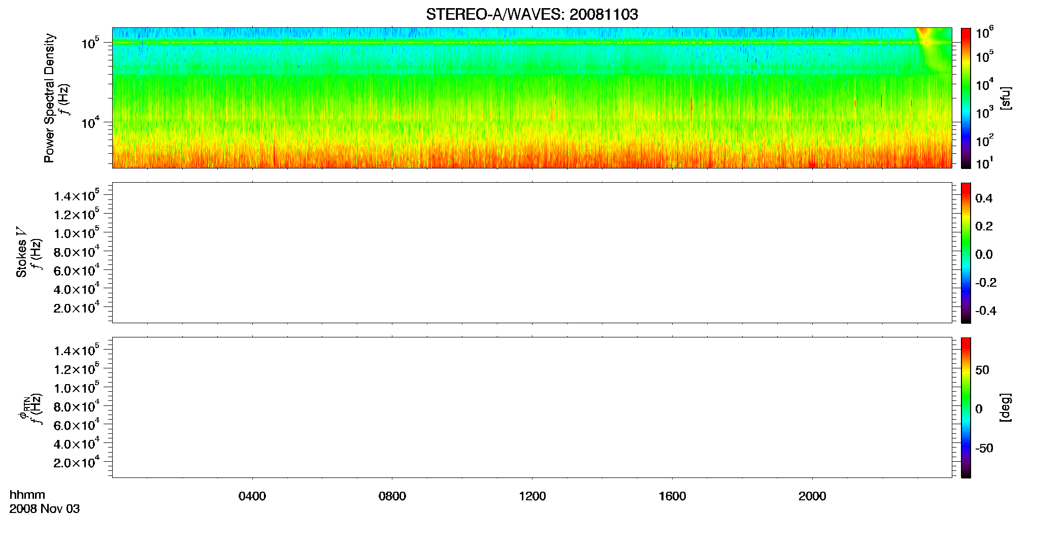
Task: Click the empty phi RTN plot panel
Action: pyautogui.click(x=532, y=407)
